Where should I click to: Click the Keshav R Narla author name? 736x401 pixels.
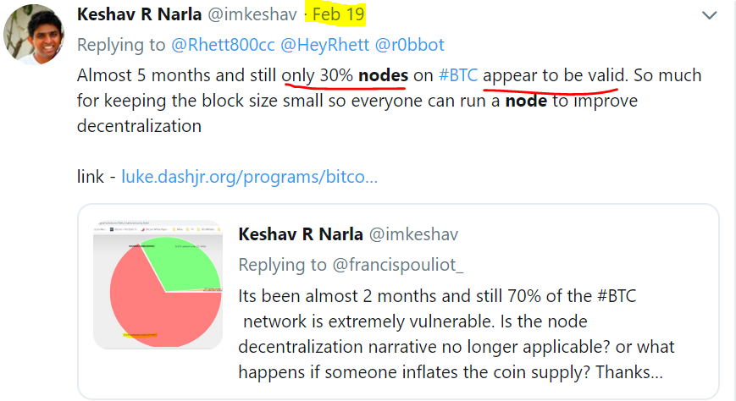pyautogui.click(x=139, y=14)
